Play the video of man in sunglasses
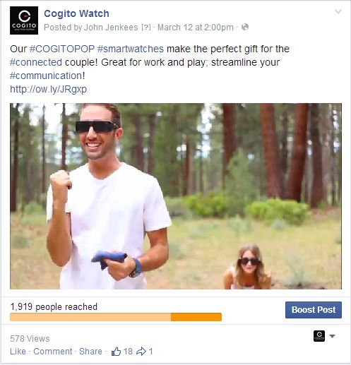Screen dimensions: 351x365 [176, 196]
